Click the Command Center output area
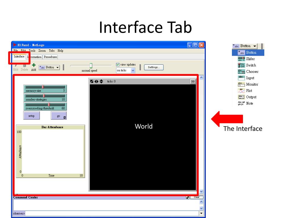 [106, 205]
